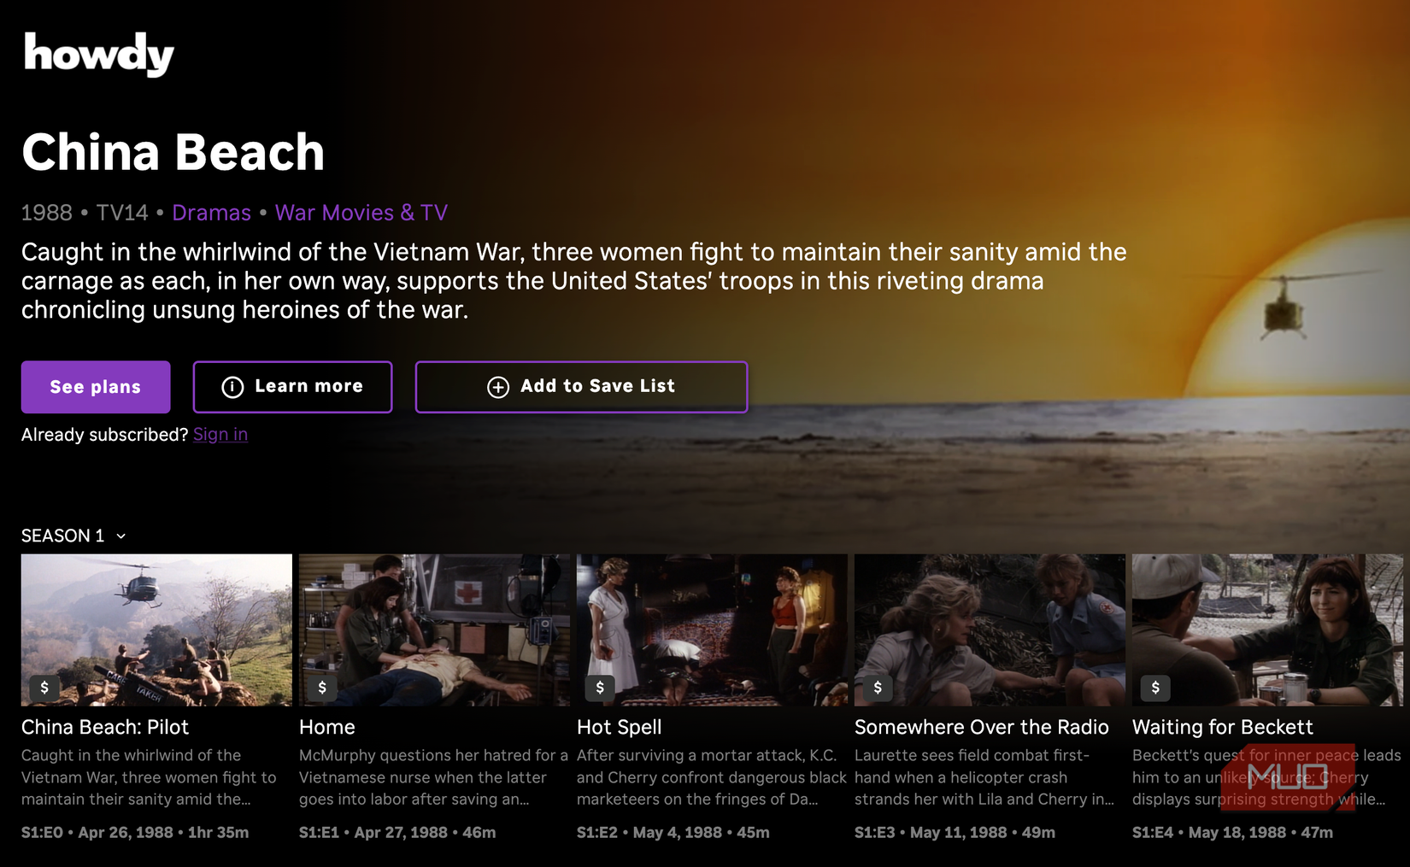
Task: Click the howdy logo
Action: pos(98,54)
